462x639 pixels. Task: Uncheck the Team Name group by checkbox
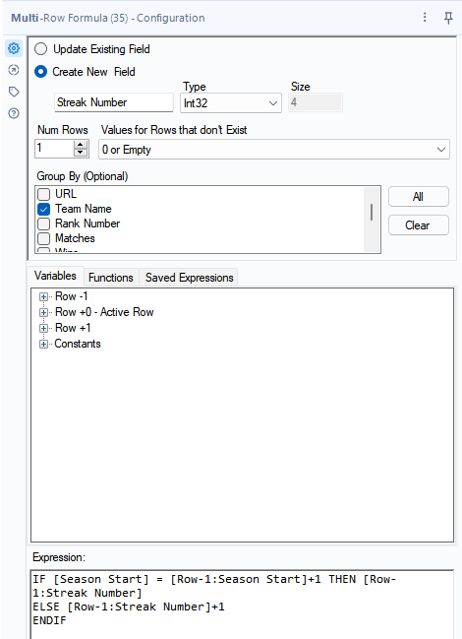pyautogui.click(x=43, y=209)
